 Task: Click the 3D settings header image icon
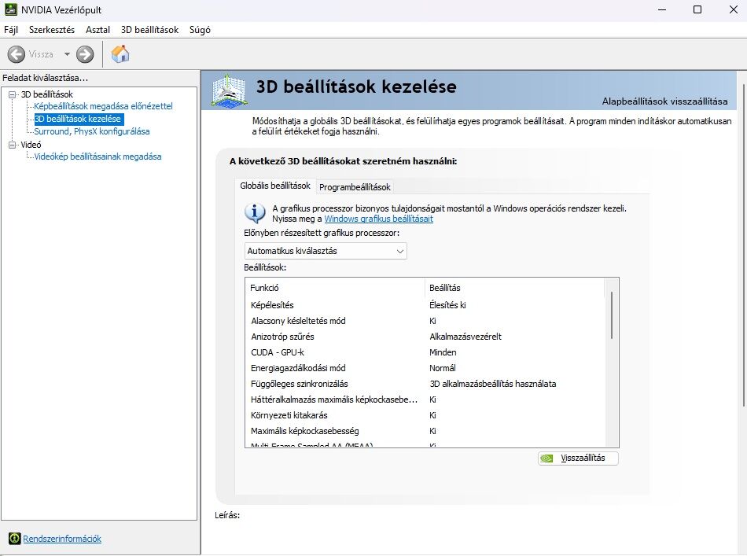230,90
